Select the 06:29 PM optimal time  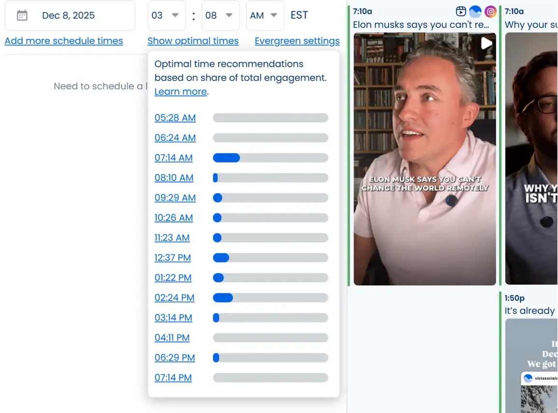pyautogui.click(x=174, y=358)
